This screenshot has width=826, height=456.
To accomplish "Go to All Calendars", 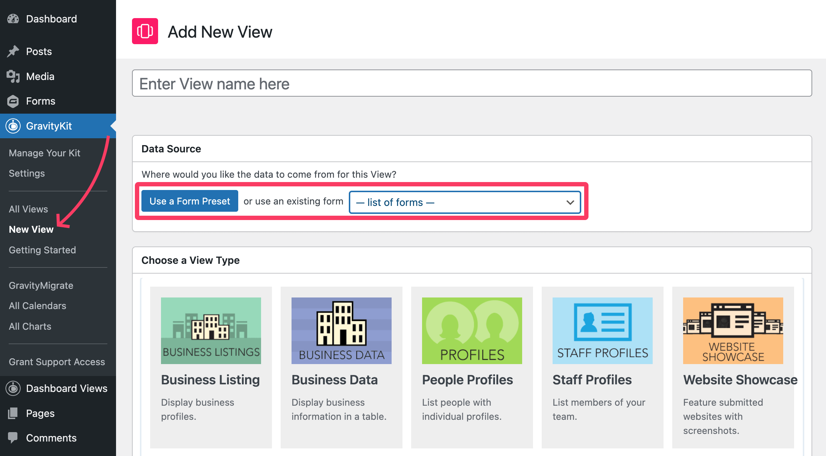I will 37,306.
